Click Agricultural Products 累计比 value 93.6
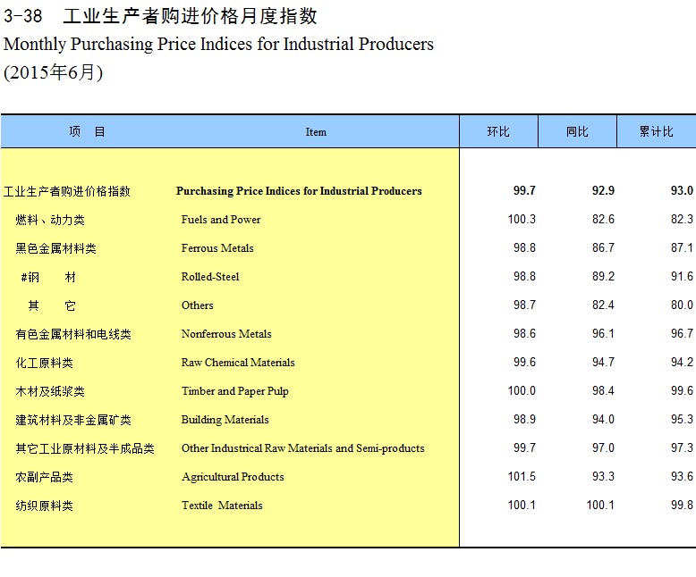 click(x=682, y=476)
